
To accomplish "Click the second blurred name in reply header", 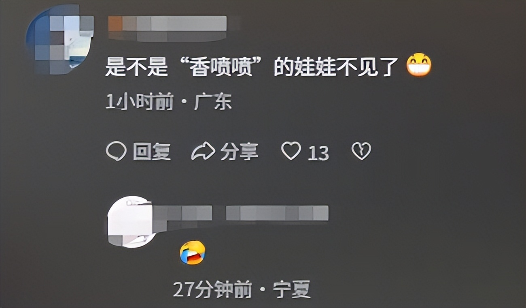I will click(x=277, y=213).
